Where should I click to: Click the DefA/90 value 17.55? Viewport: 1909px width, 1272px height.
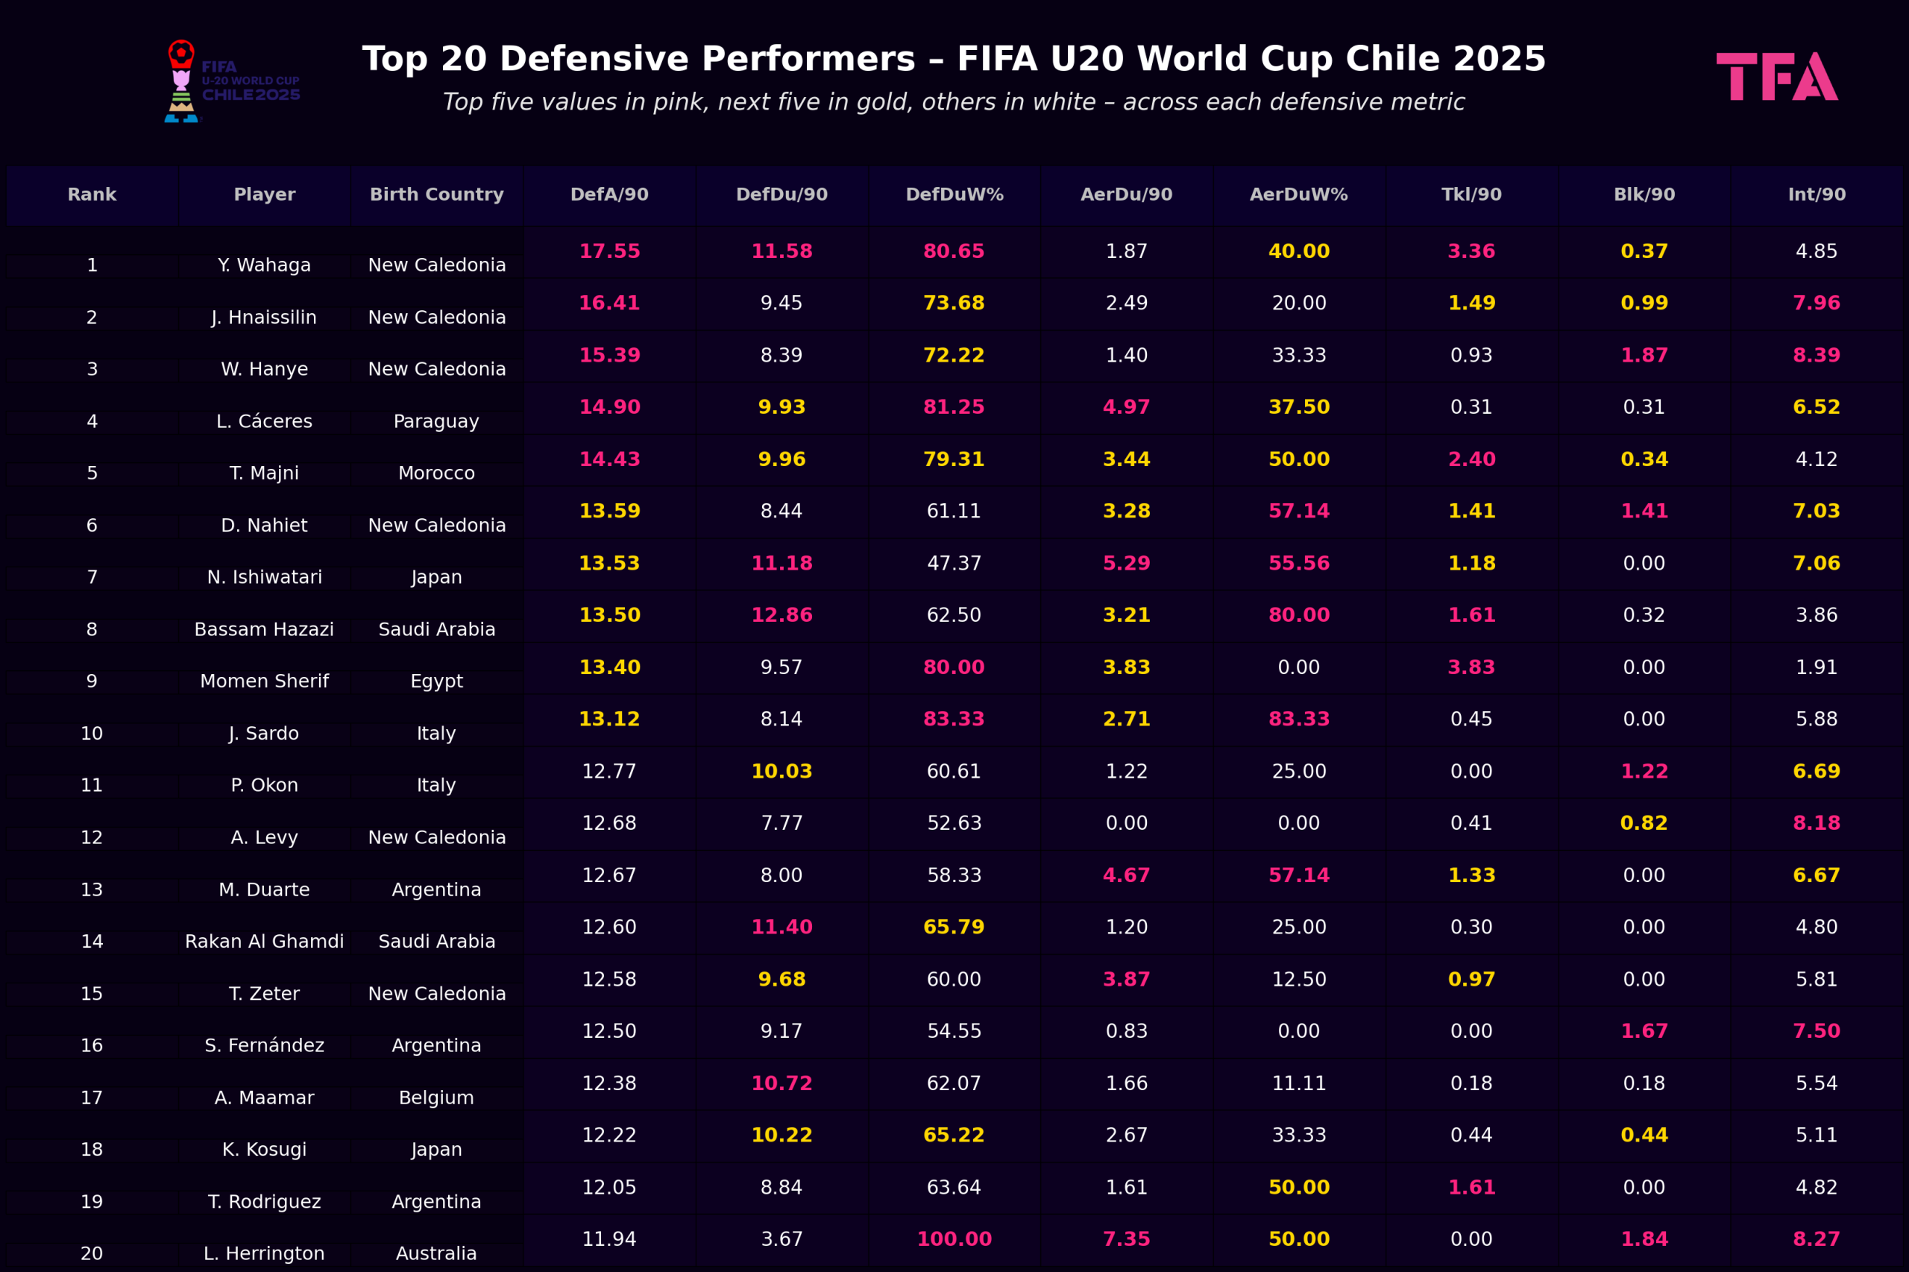(609, 251)
